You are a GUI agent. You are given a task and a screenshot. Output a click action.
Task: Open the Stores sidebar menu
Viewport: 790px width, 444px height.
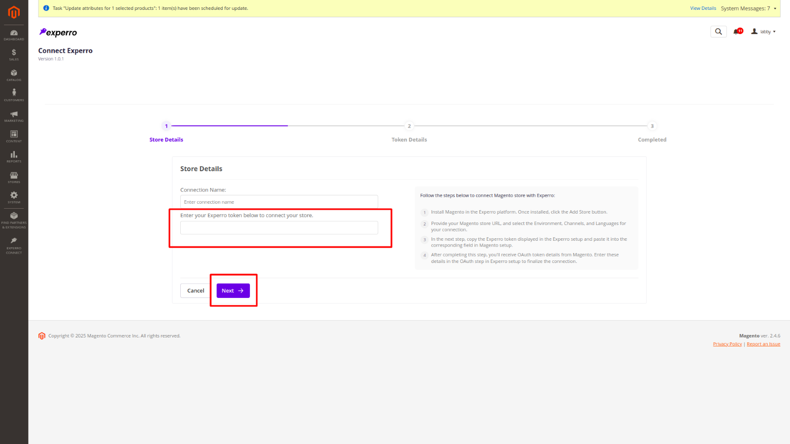click(14, 178)
